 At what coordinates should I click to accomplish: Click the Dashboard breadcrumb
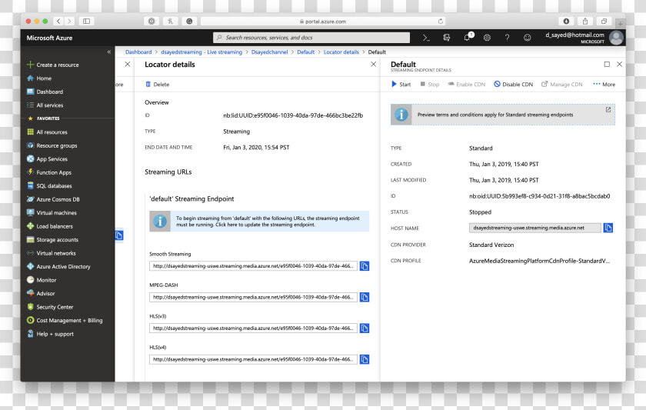(138, 52)
